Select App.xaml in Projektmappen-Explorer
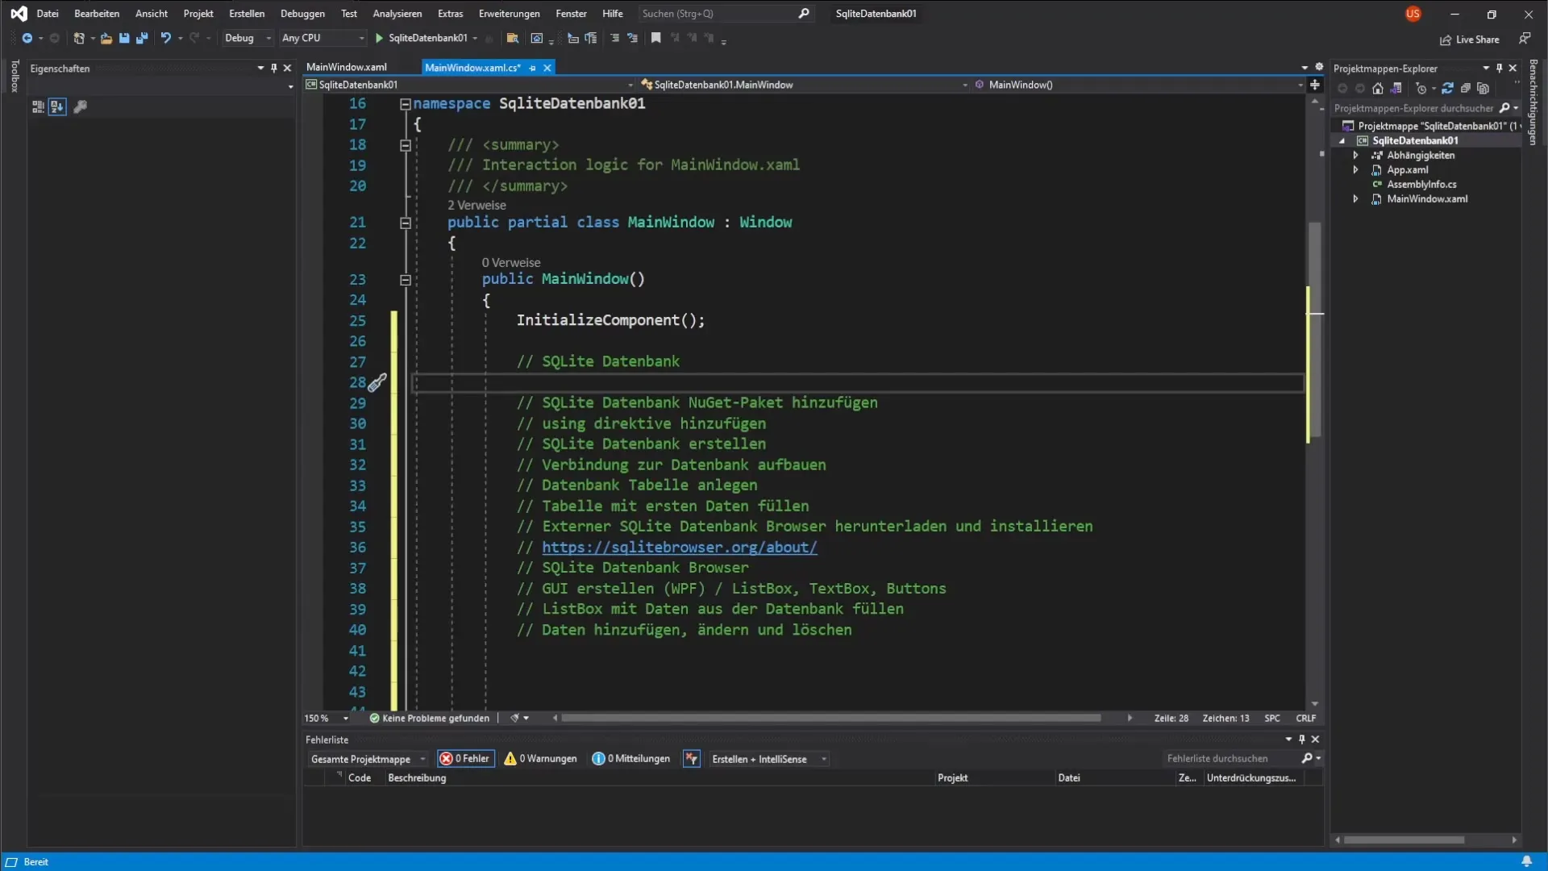 [x=1407, y=169]
